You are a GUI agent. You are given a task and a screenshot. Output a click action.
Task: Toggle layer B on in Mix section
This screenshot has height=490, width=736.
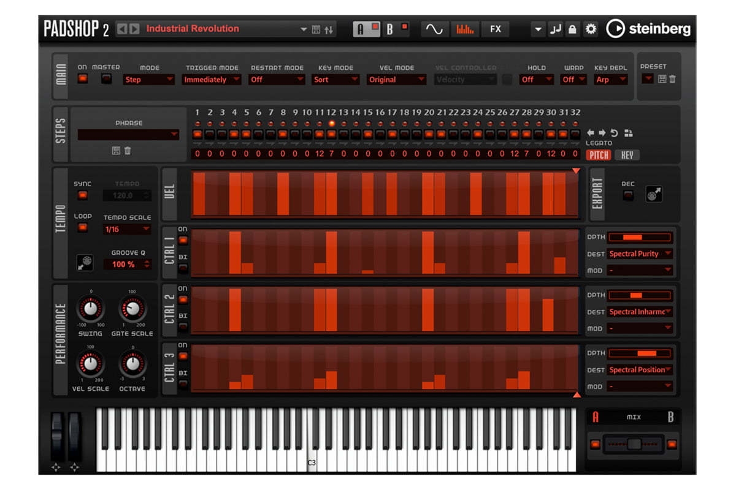click(x=672, y=444)
